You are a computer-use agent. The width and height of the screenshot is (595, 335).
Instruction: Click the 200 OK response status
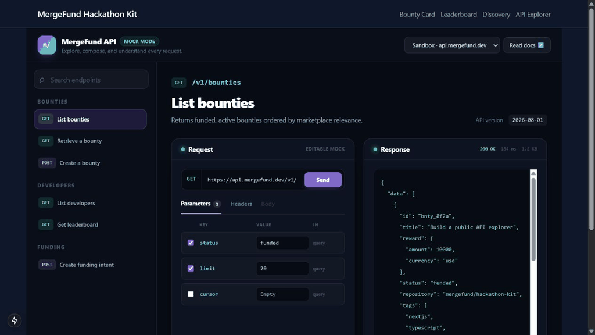click(x=488, y=149)
